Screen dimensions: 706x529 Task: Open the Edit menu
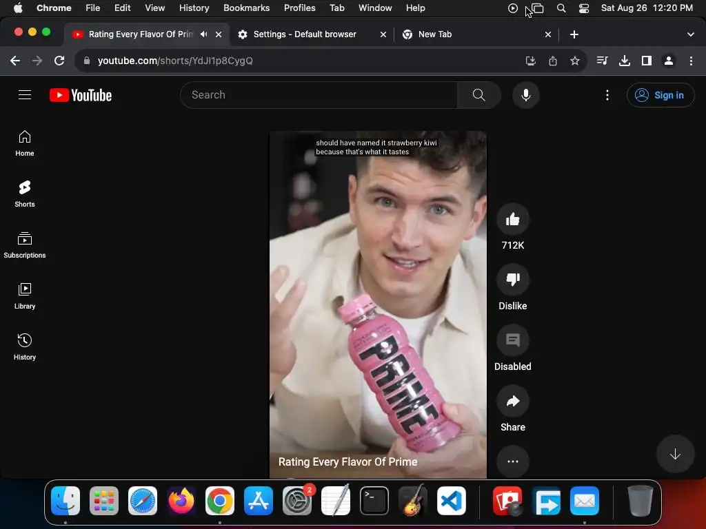pos(123,8)
